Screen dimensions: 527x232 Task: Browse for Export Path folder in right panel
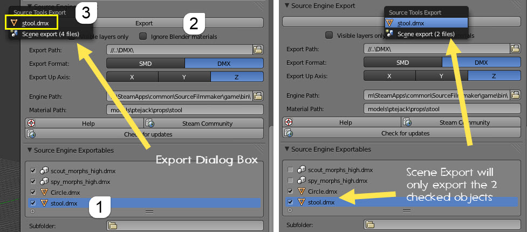515,49
